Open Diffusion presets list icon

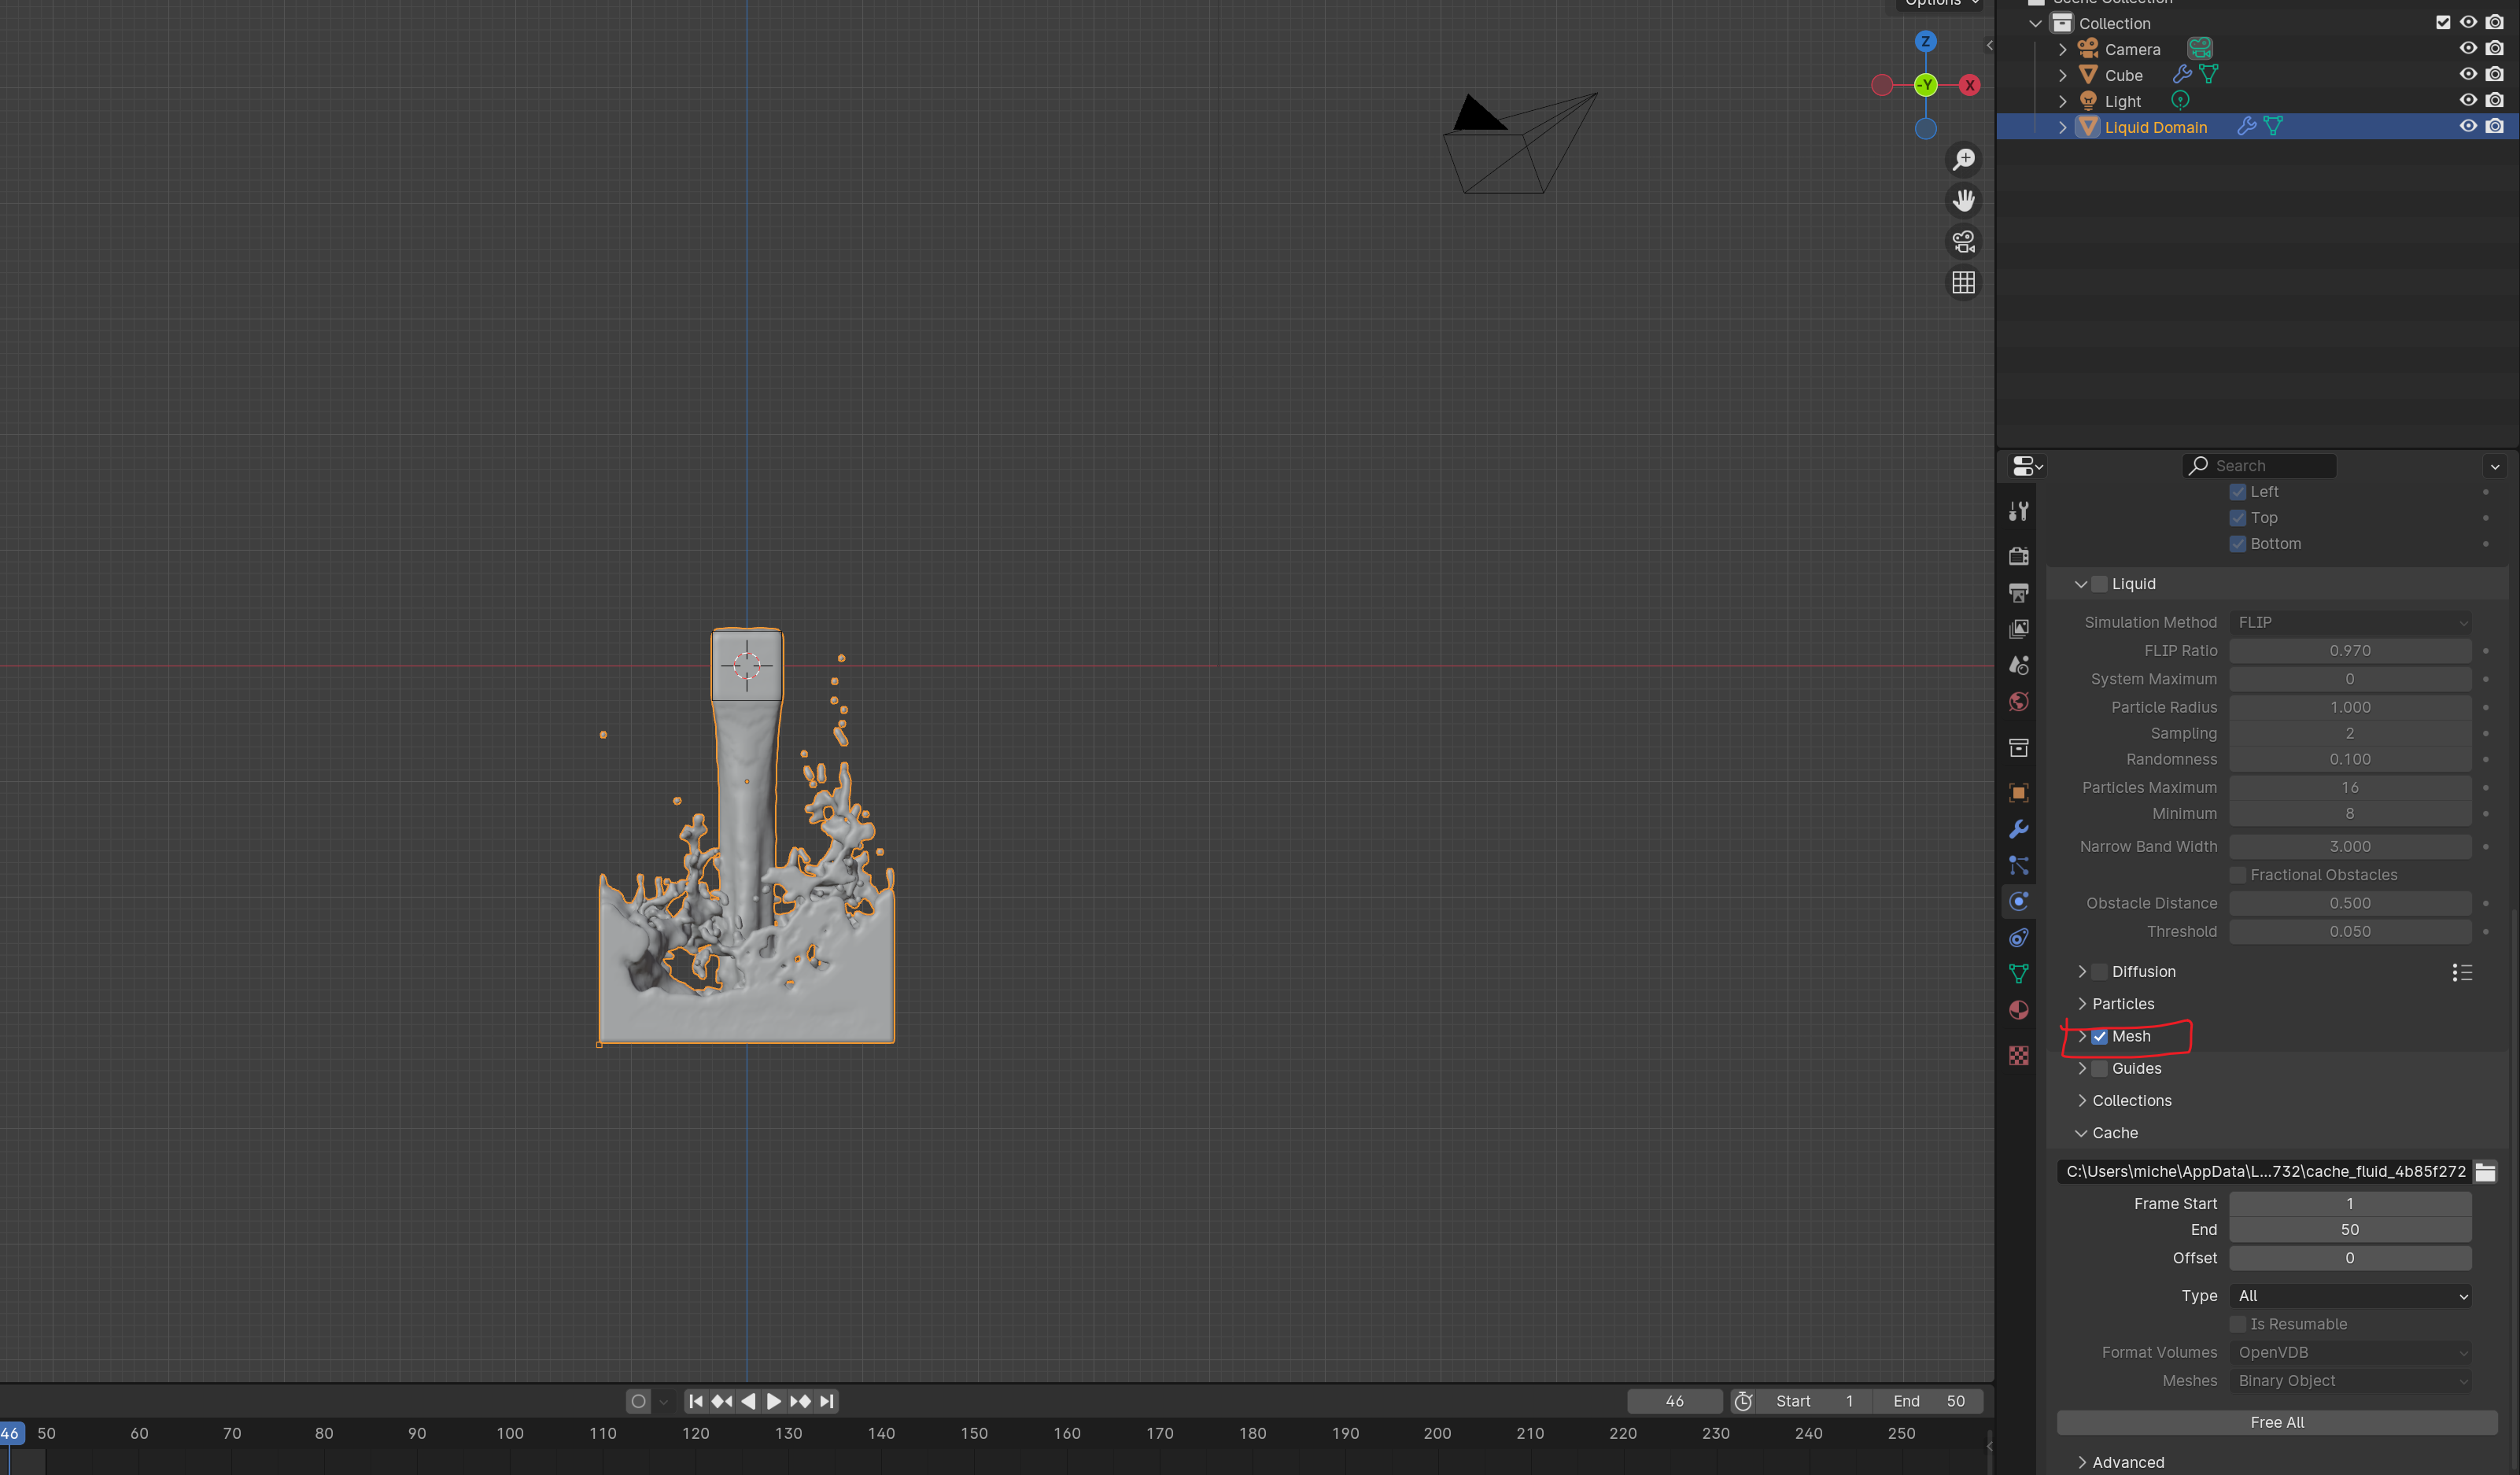(x=2462, y=972)
